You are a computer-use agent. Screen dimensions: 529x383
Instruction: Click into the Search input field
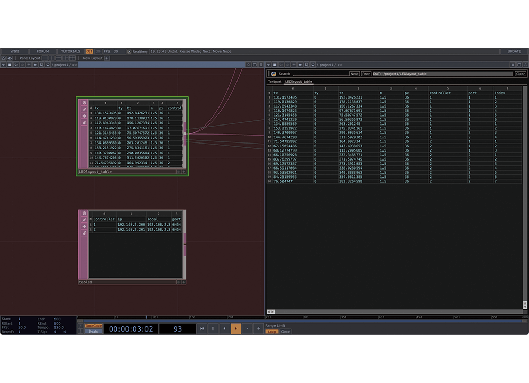point(320,74)
